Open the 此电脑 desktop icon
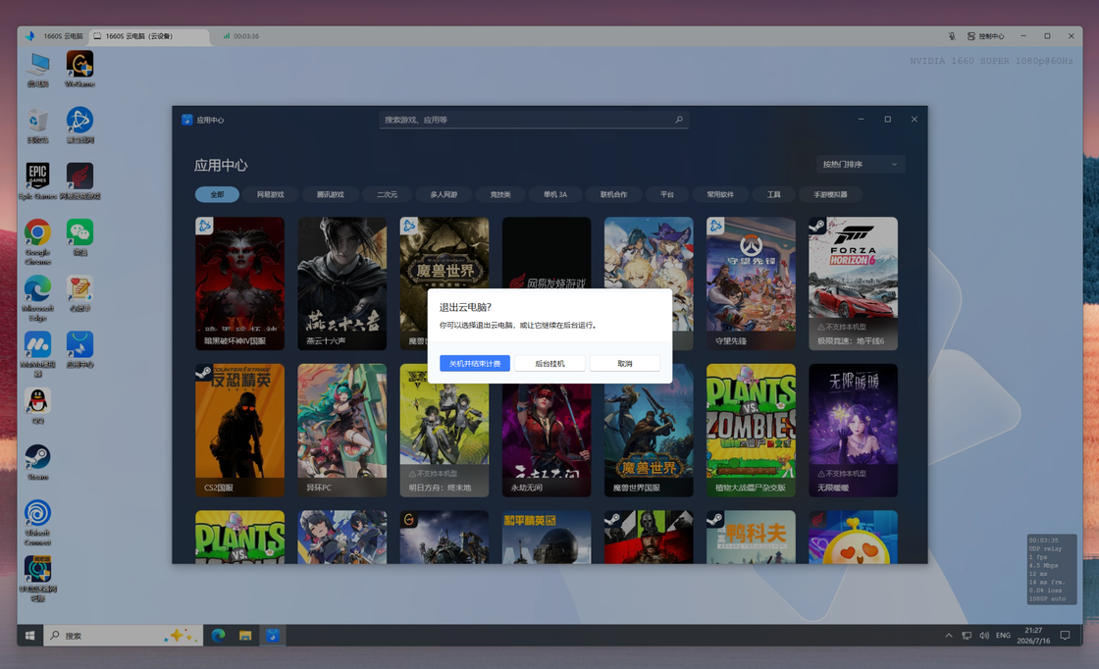 pos(38,70)
